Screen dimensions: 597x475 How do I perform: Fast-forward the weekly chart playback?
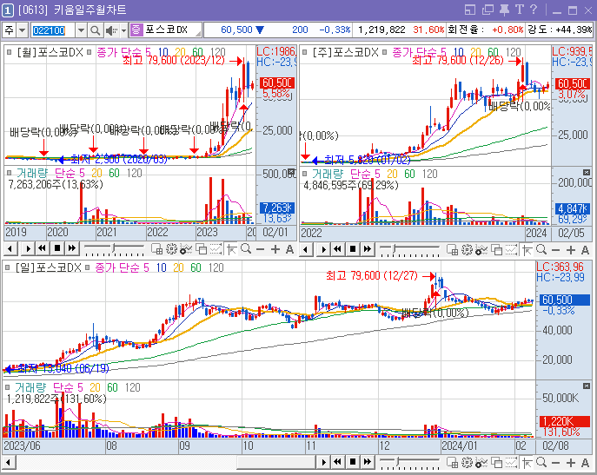(368, 249)
